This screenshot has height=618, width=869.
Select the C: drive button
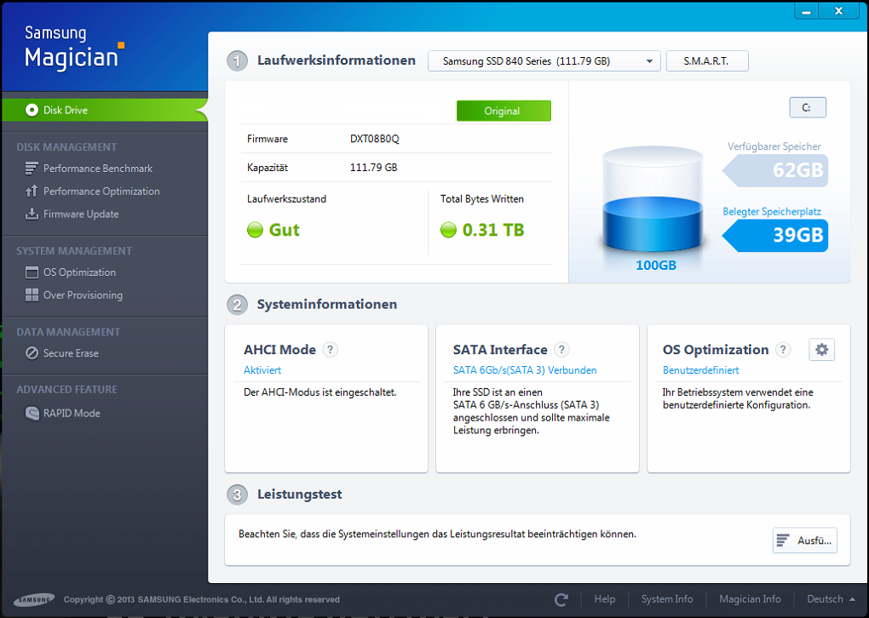tap(807, 107)
